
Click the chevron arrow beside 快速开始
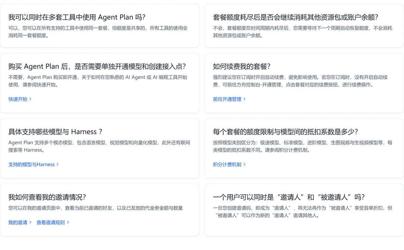pos(30,99)
